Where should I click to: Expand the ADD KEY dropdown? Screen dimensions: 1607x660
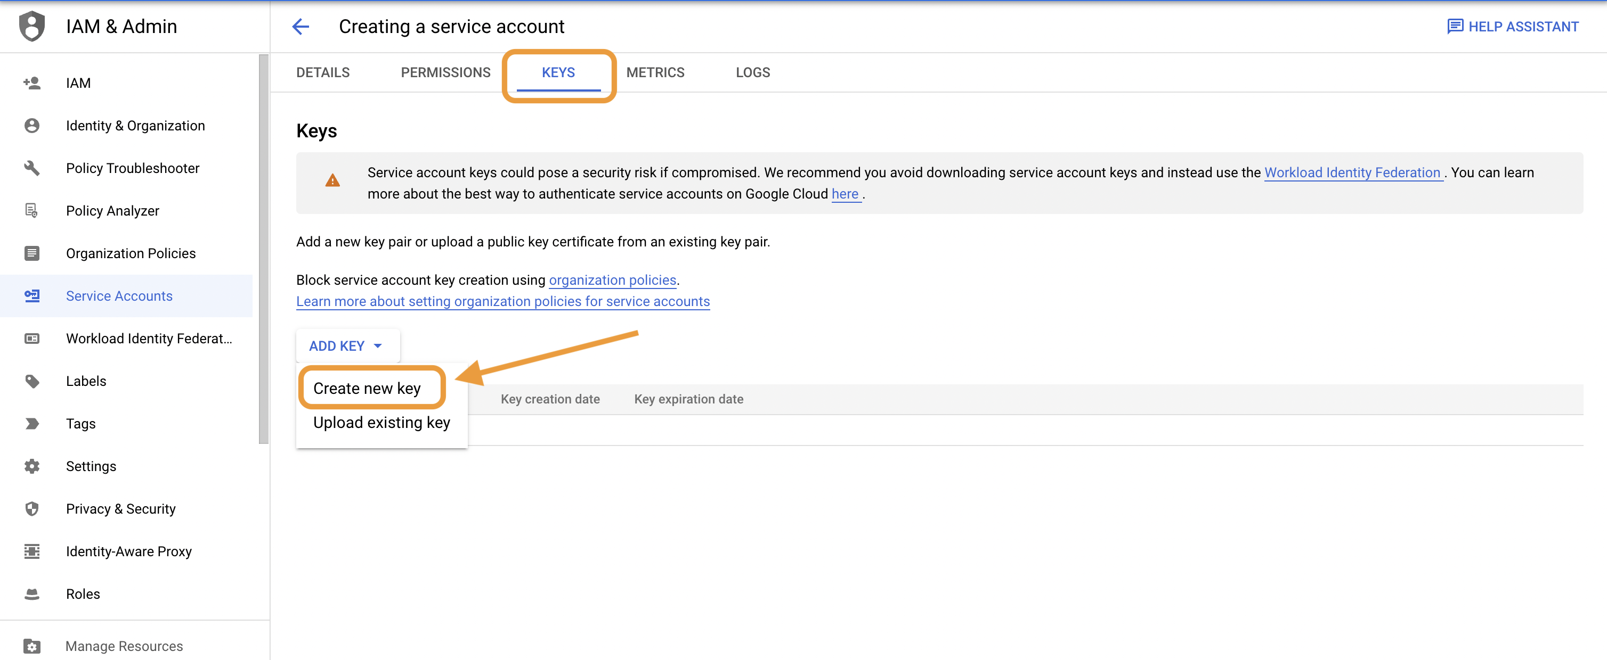coord(347,346)
